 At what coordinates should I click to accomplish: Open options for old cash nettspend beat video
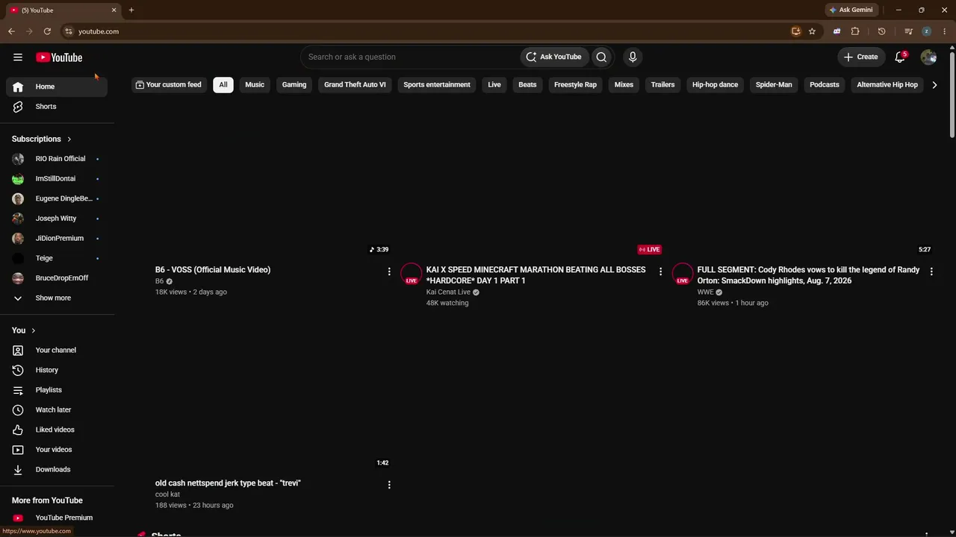389,485
